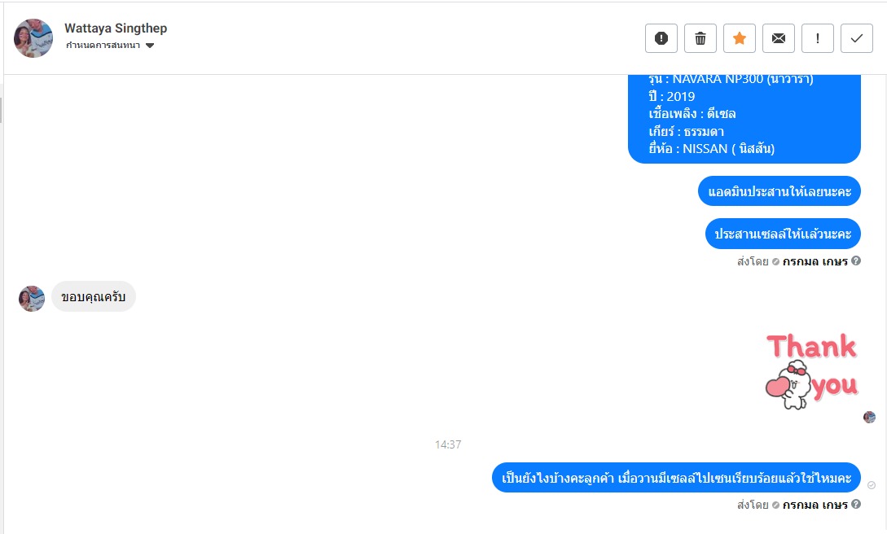The width and height of the screenshot is (887, 534).
Task: Click the delivered checkmark beside last message
Action: coord(872,485)
